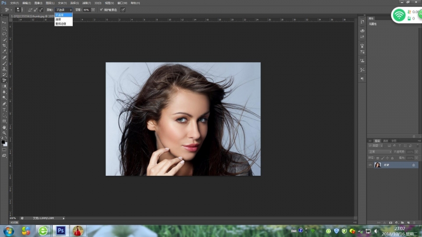Image resolution: width=422 pixels, height=237 pixels.
Task: Open the 图像(I) menu
Action: 38,3
